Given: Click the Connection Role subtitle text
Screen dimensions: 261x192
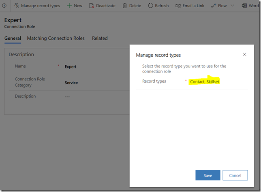Looking at the screenshot, I should 19,27.
